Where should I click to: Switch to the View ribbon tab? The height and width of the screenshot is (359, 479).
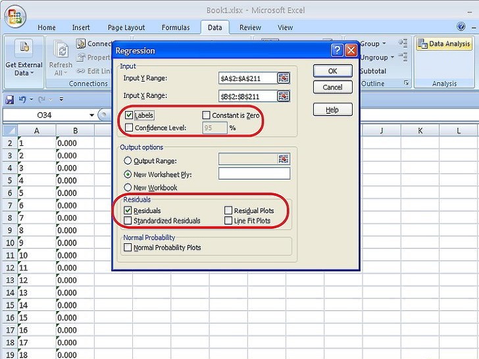[x=285, y=28]
